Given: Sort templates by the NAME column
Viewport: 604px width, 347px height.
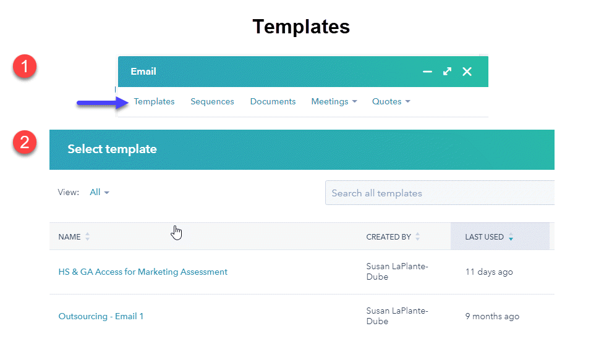Looking at the screenshot, I should point(74,237).
